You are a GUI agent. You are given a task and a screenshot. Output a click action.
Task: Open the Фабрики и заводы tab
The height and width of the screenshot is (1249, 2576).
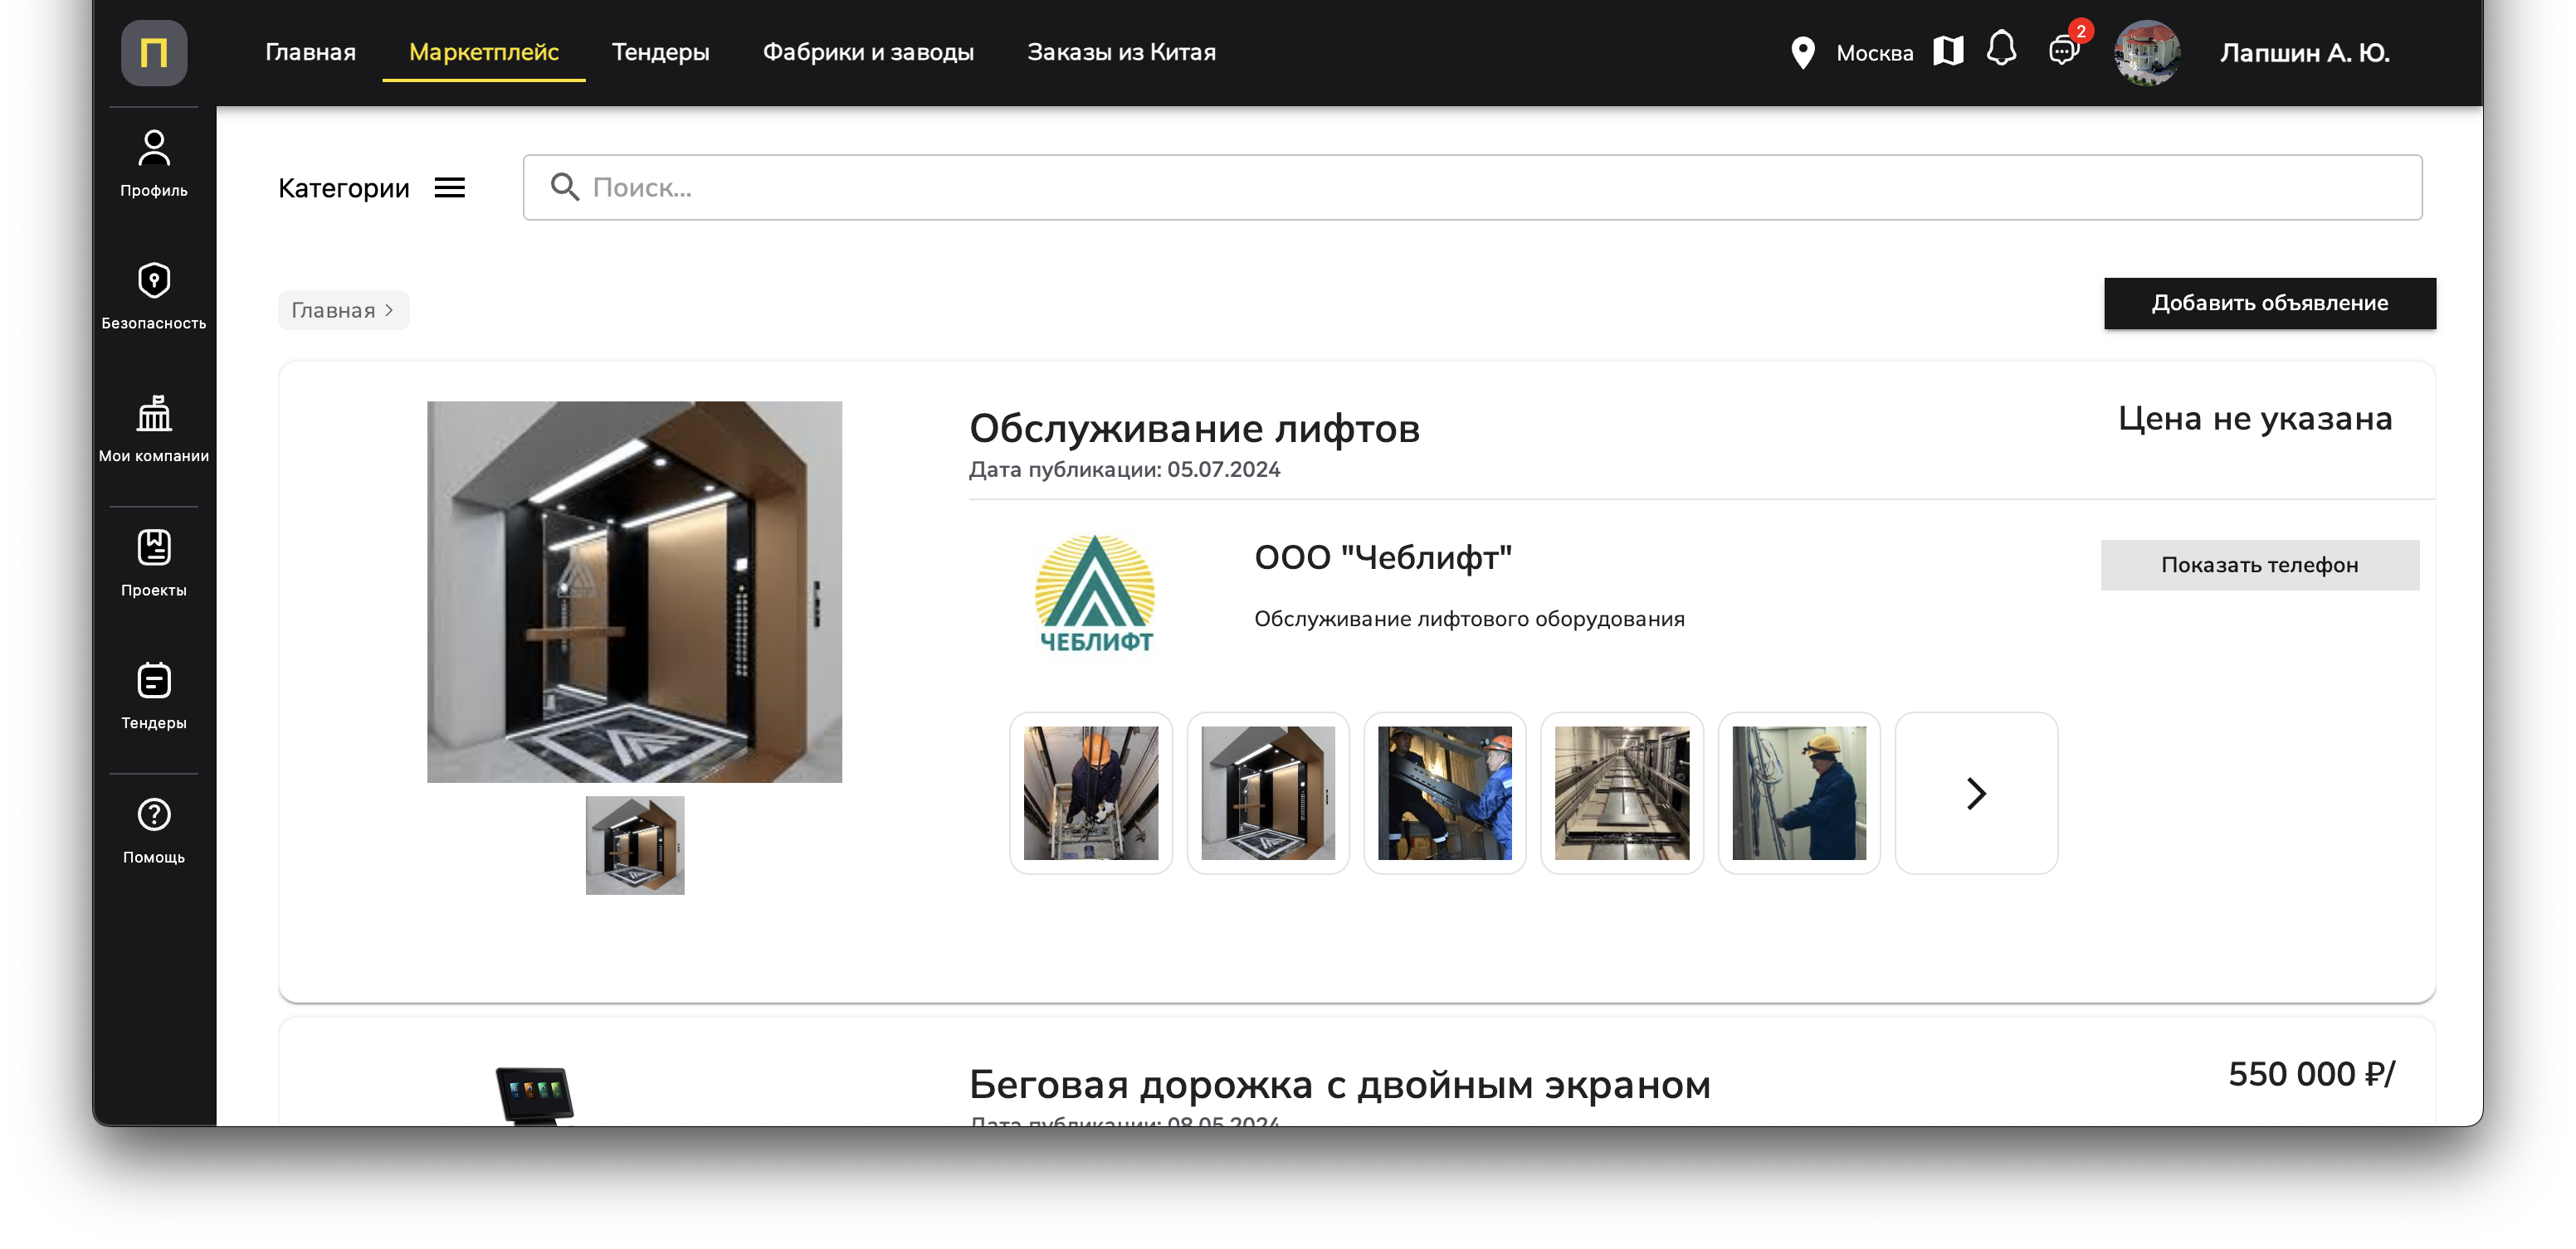(868, 52)
